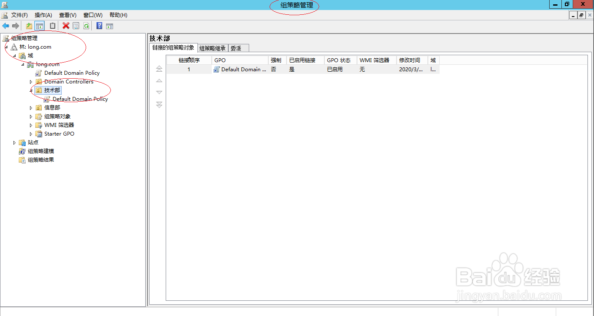
Task: Click the up-one-level folder icon
Action: point(29,26)
